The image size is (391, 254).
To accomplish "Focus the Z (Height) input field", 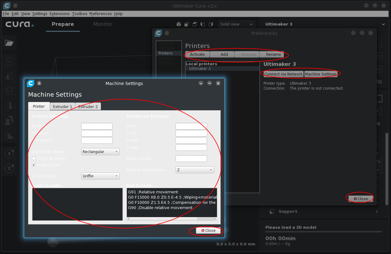I will coord(97,140).
